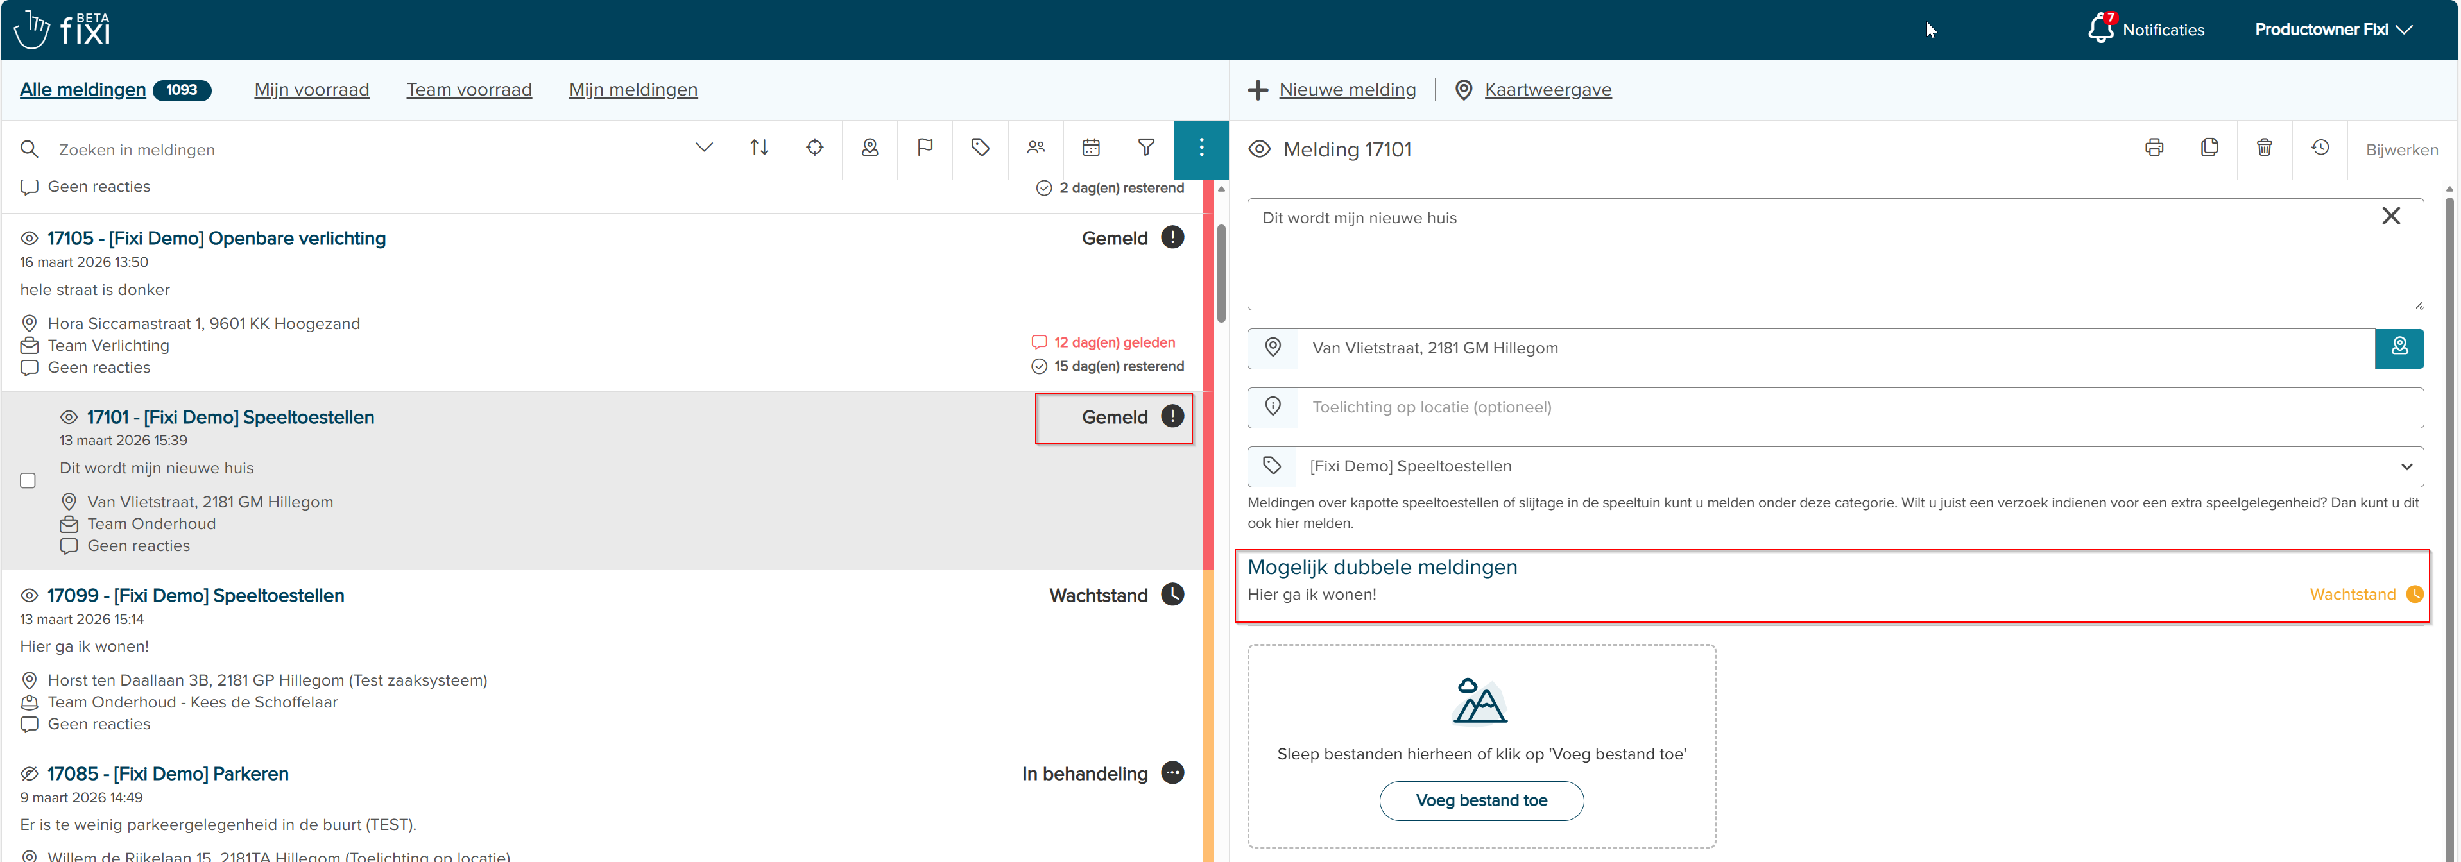Screen dimensions: 2461x862
Task: Open the Productowner Fixi user menu
Action: pyautogui.click(x=2332, y=30)
